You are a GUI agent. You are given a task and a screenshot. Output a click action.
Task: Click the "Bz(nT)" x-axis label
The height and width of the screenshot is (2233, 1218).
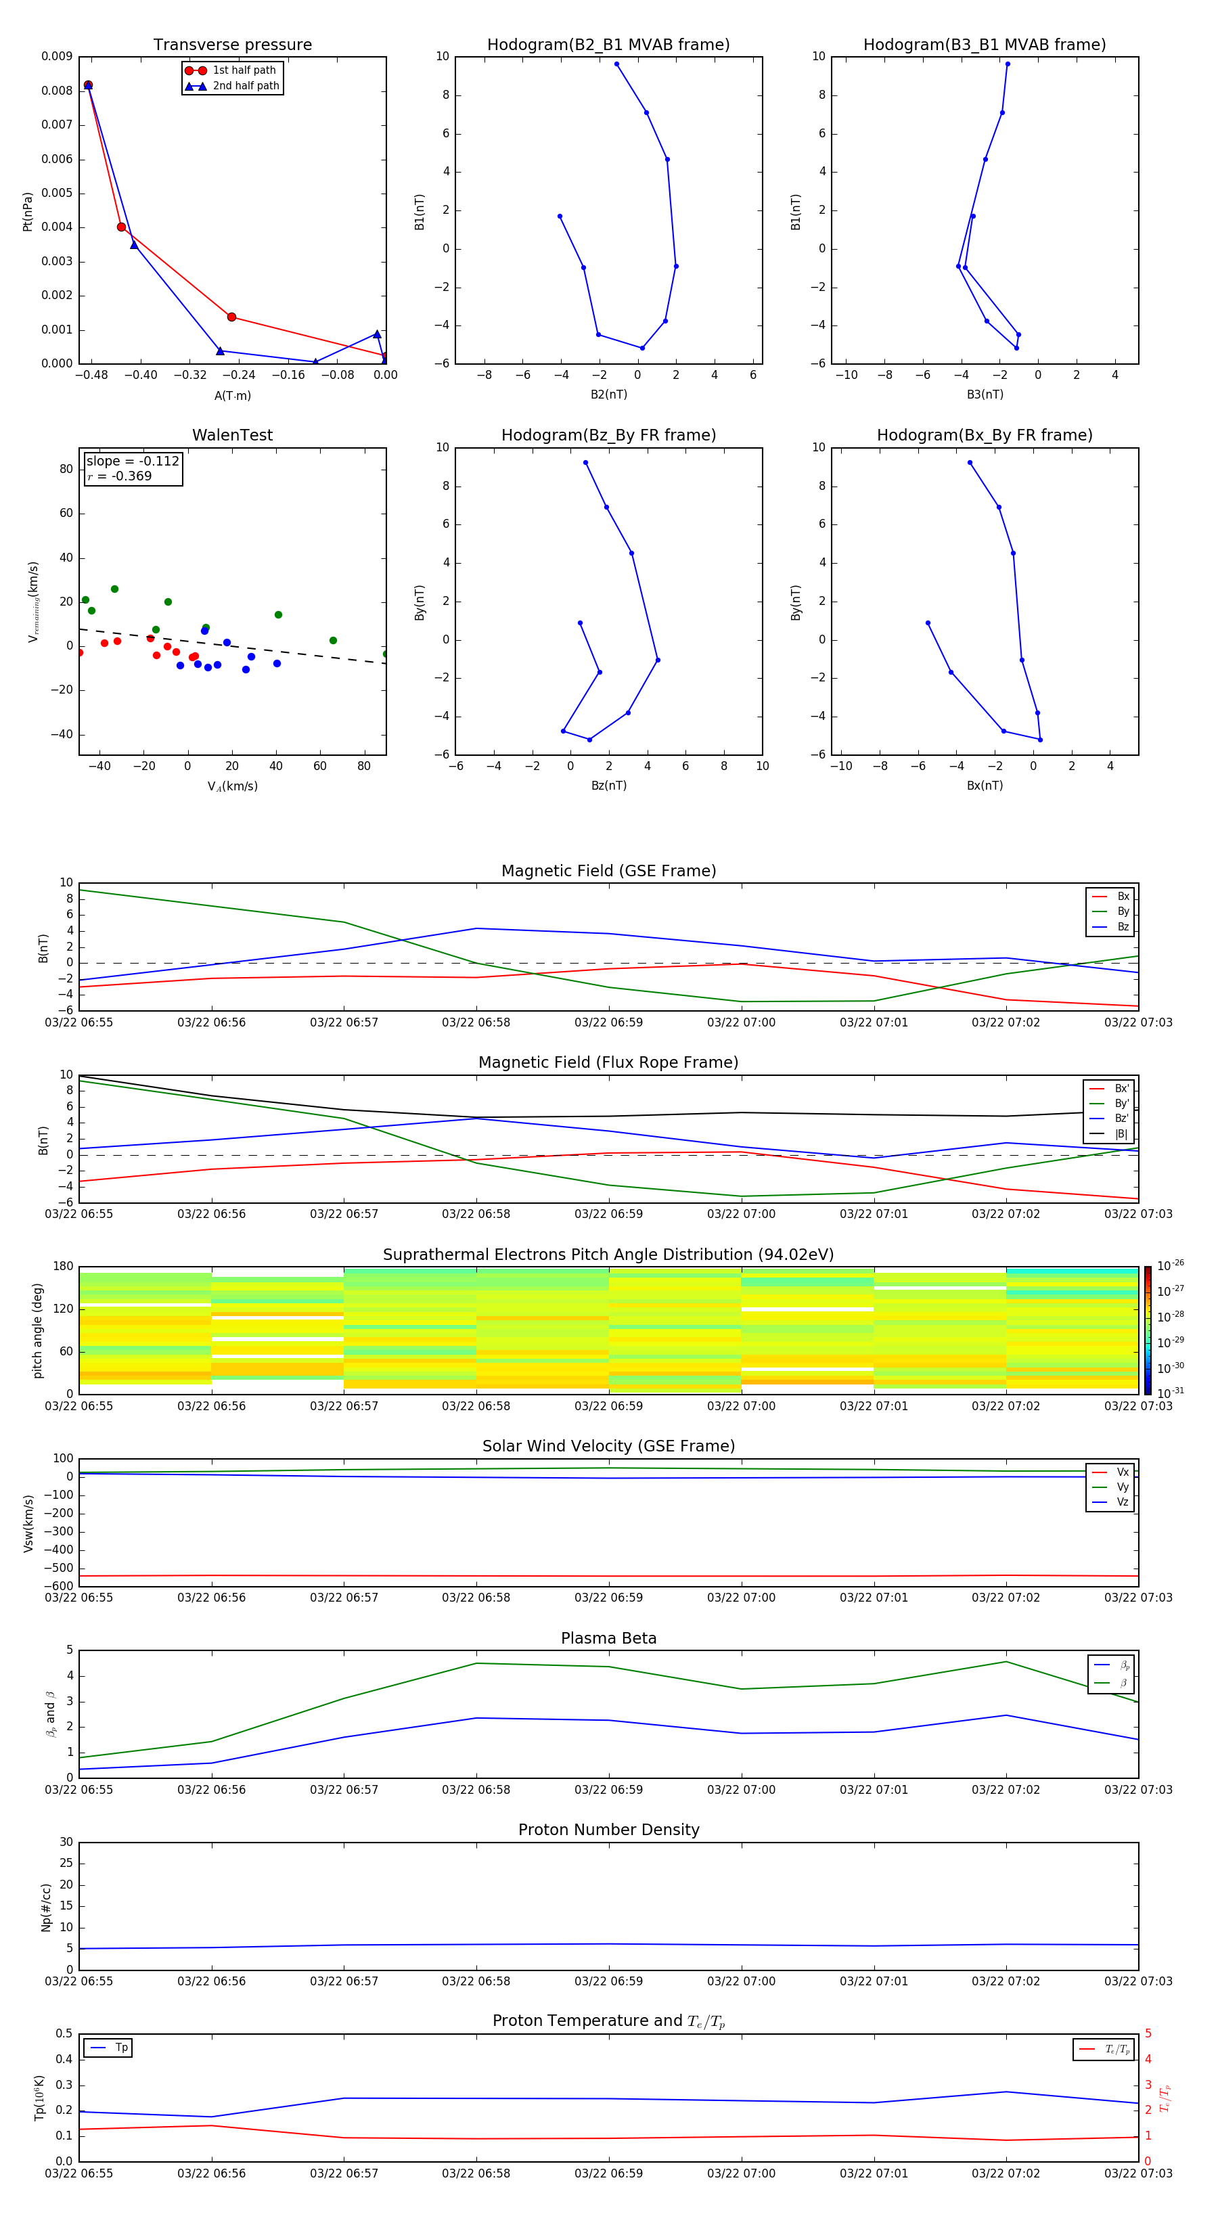[608, 786]
